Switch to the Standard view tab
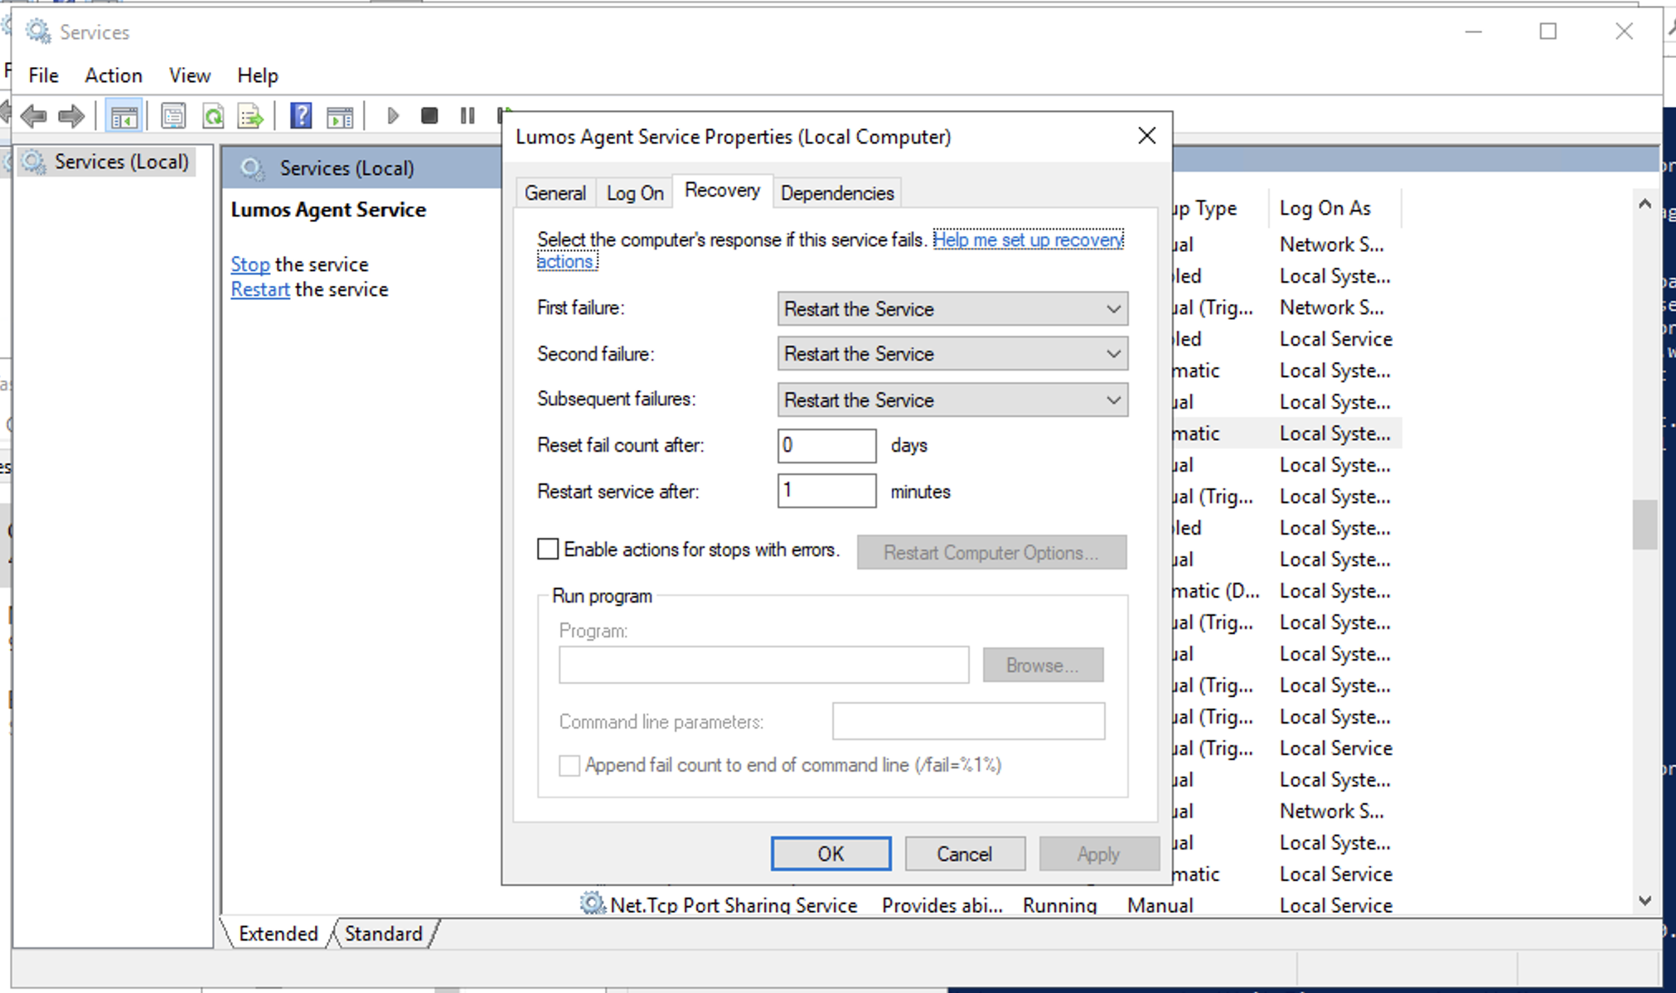 click(x=383, y=934)
